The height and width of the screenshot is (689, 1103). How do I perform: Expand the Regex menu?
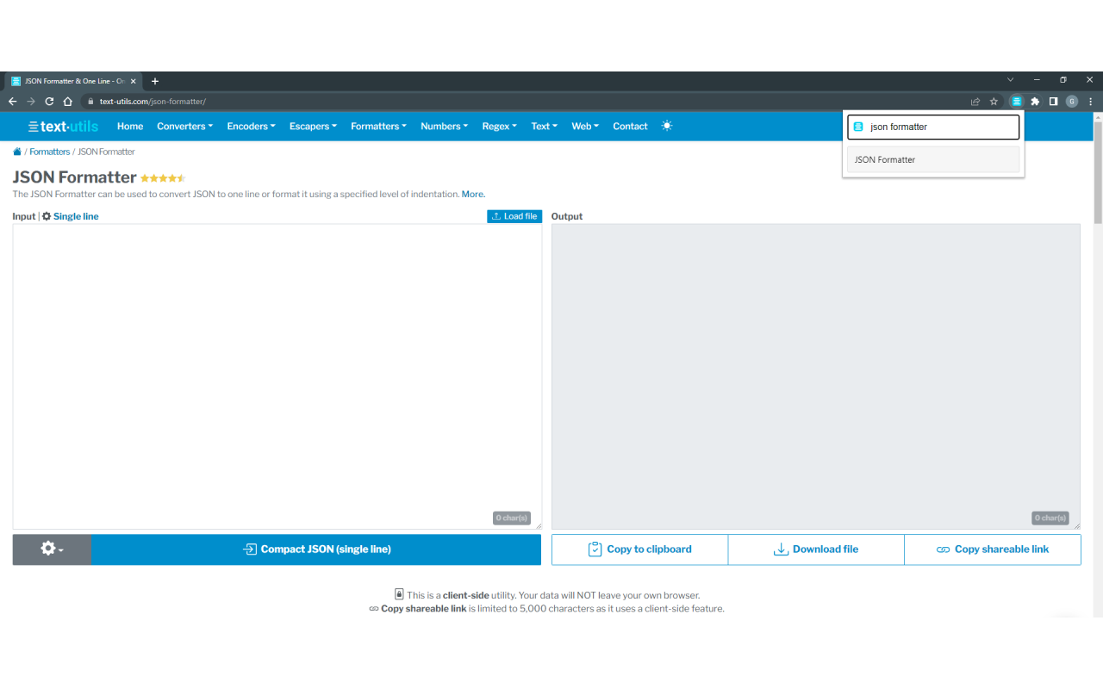[x=499, y=127]
